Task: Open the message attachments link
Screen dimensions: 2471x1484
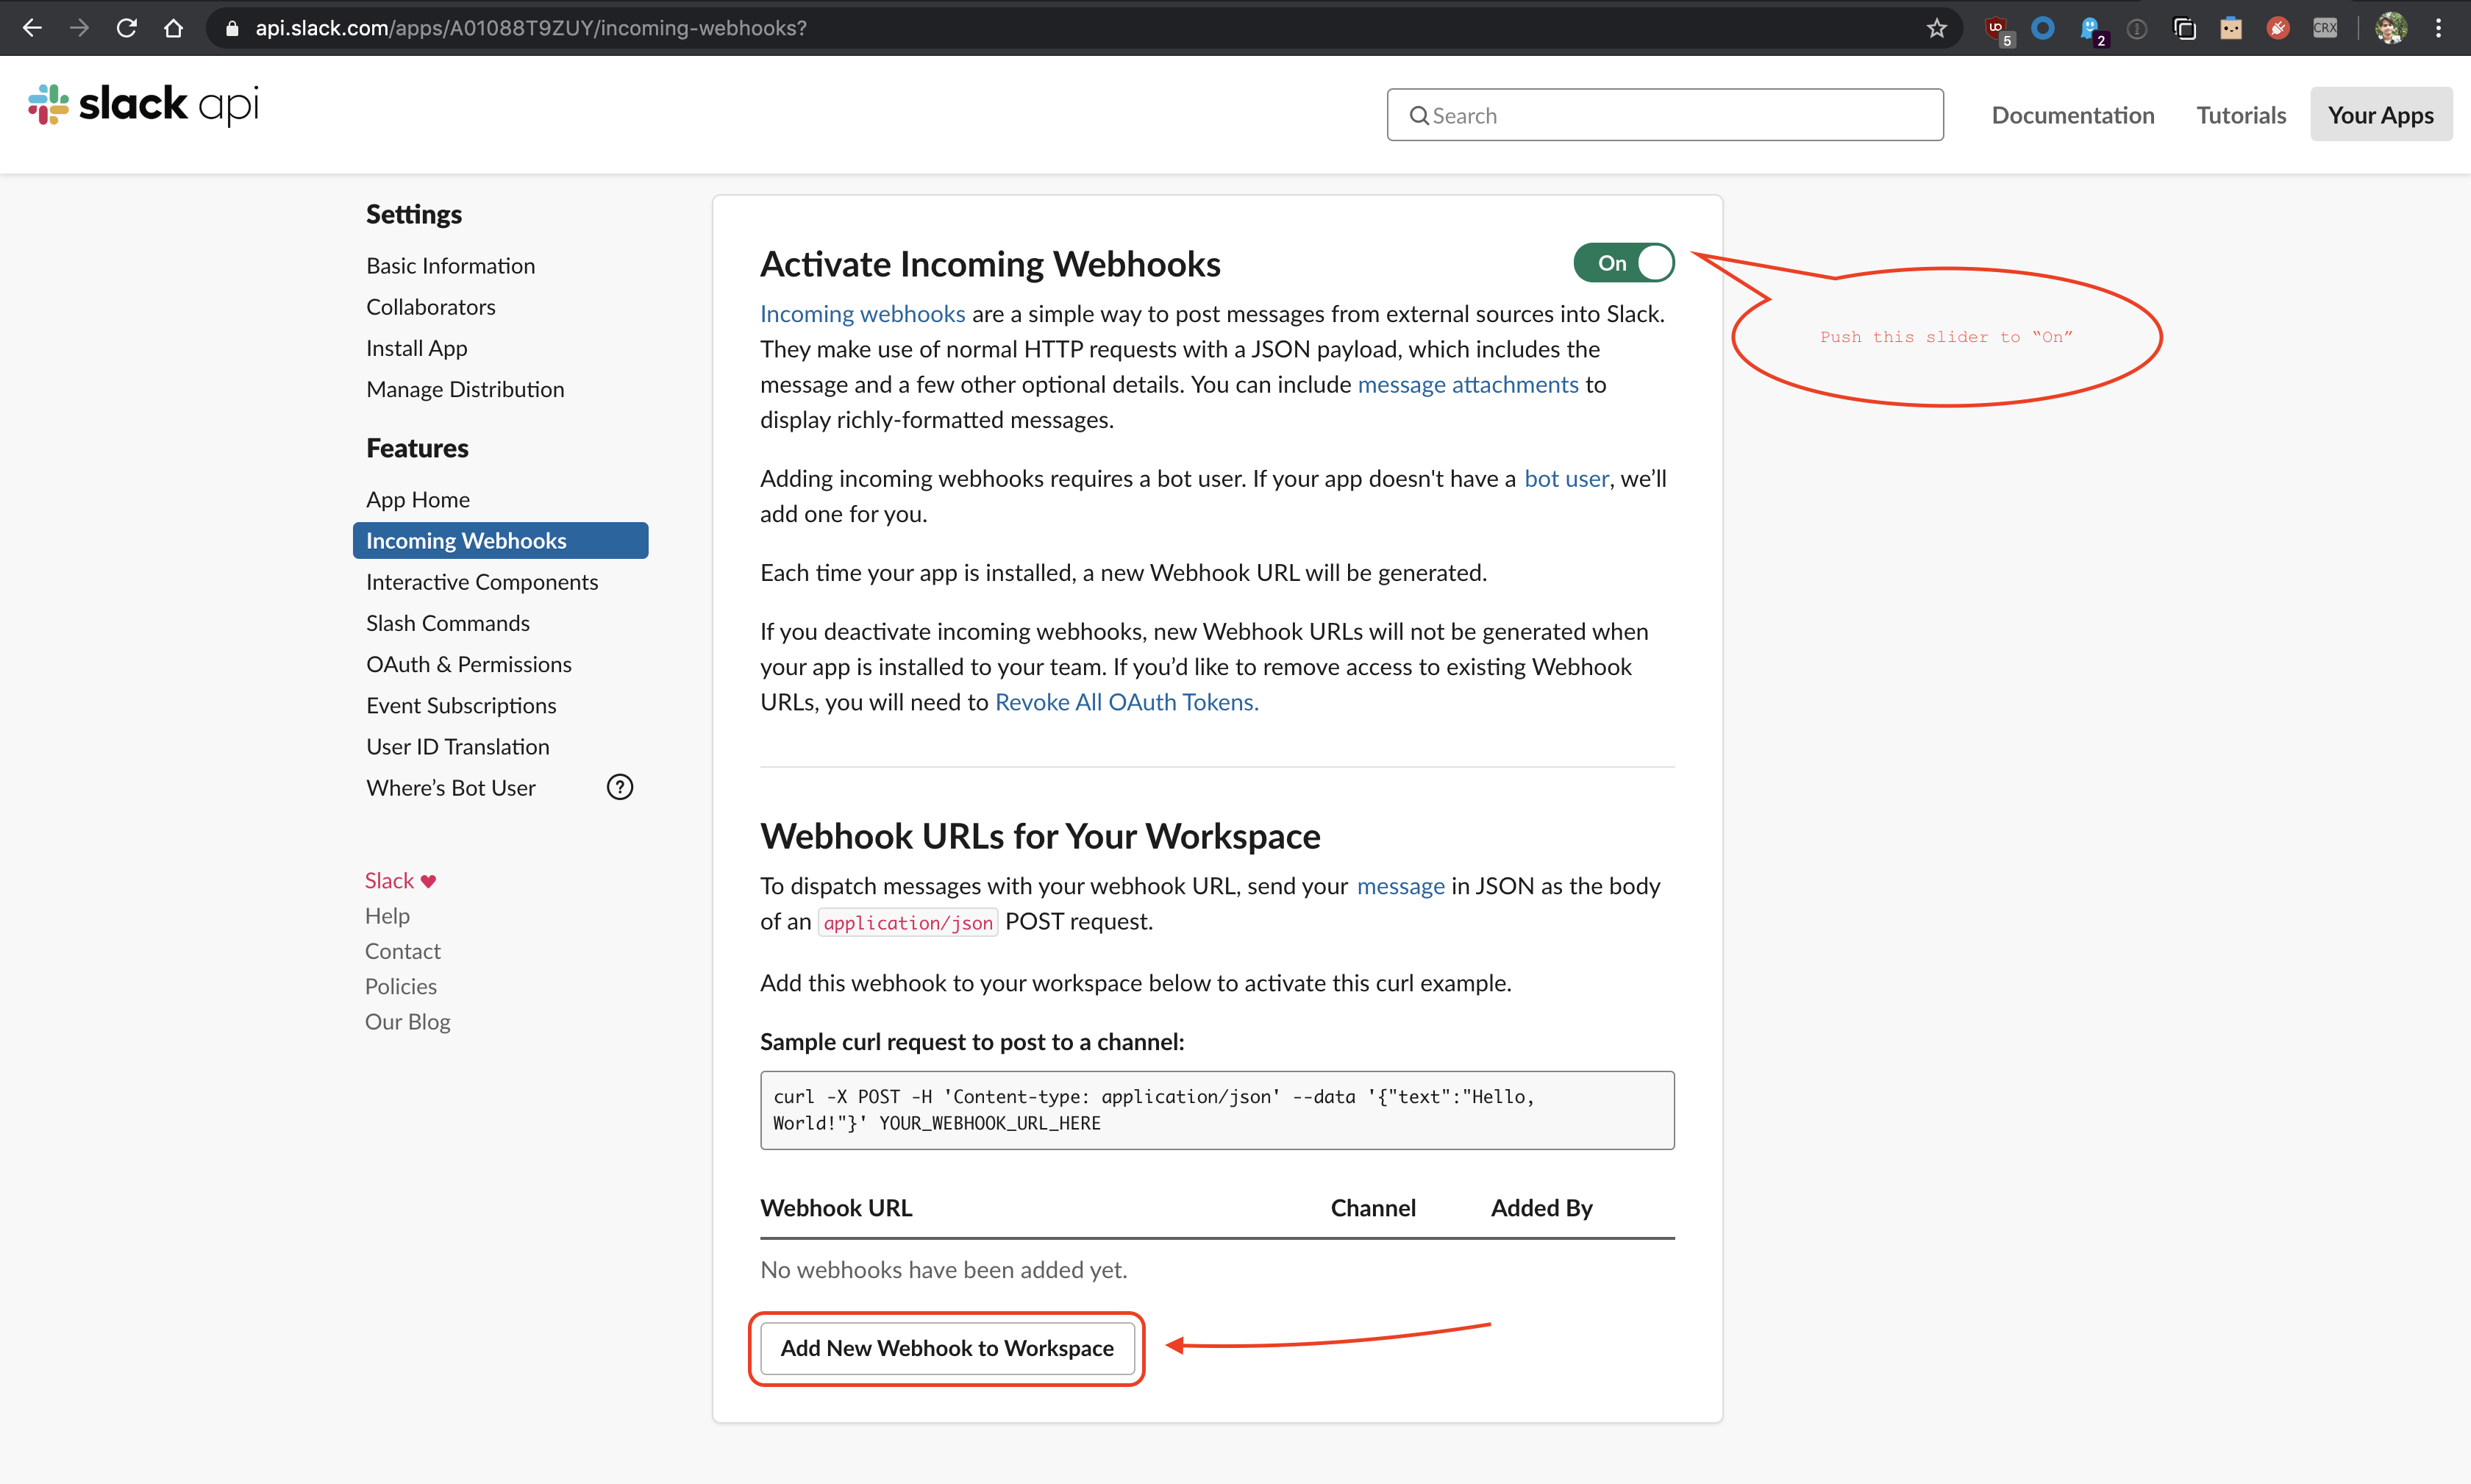Action: pos(1467,384)
